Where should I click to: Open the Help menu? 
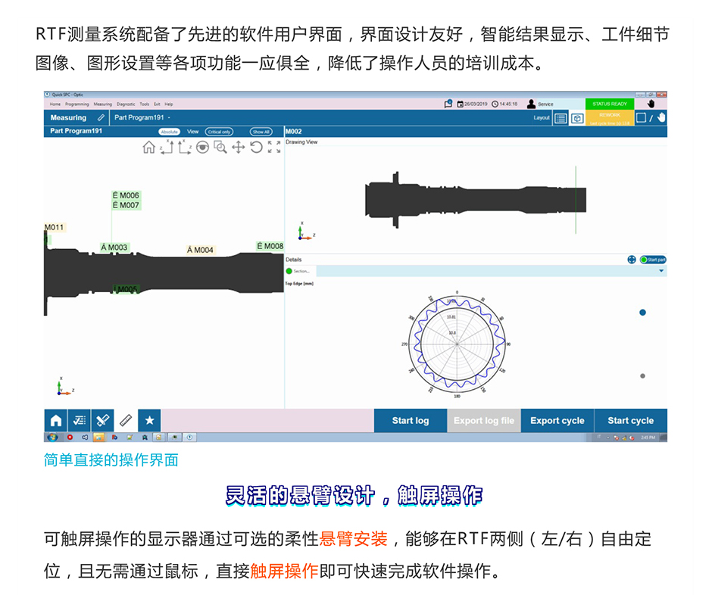[168, 104]
